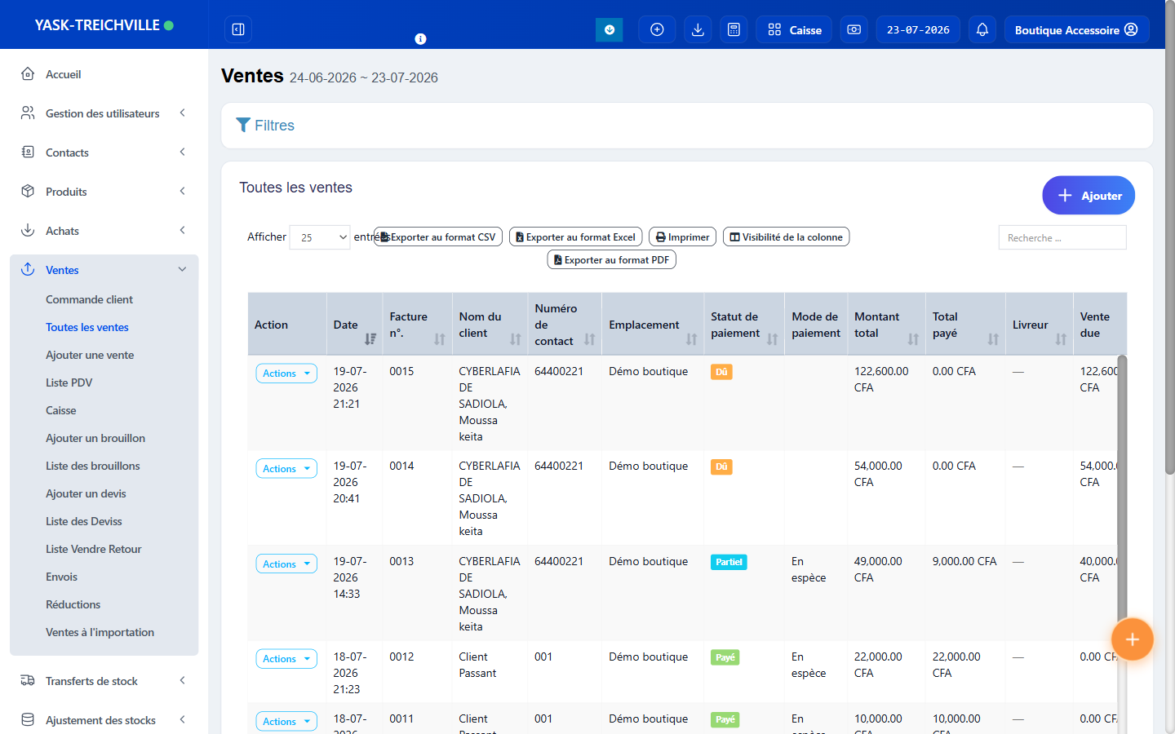Click the plus-circle icon in header
This screenshot has height=734, width=1175.
point(657,29)
